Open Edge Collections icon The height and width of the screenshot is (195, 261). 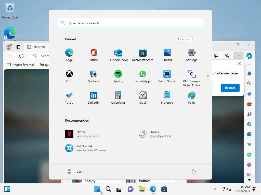[x=216, y=56]
